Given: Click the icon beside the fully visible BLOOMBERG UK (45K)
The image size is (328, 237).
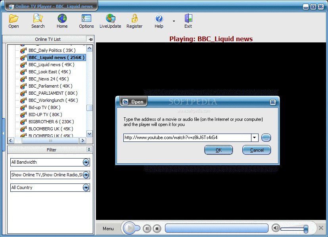Looking at the screenshot, I should [23, 129].
